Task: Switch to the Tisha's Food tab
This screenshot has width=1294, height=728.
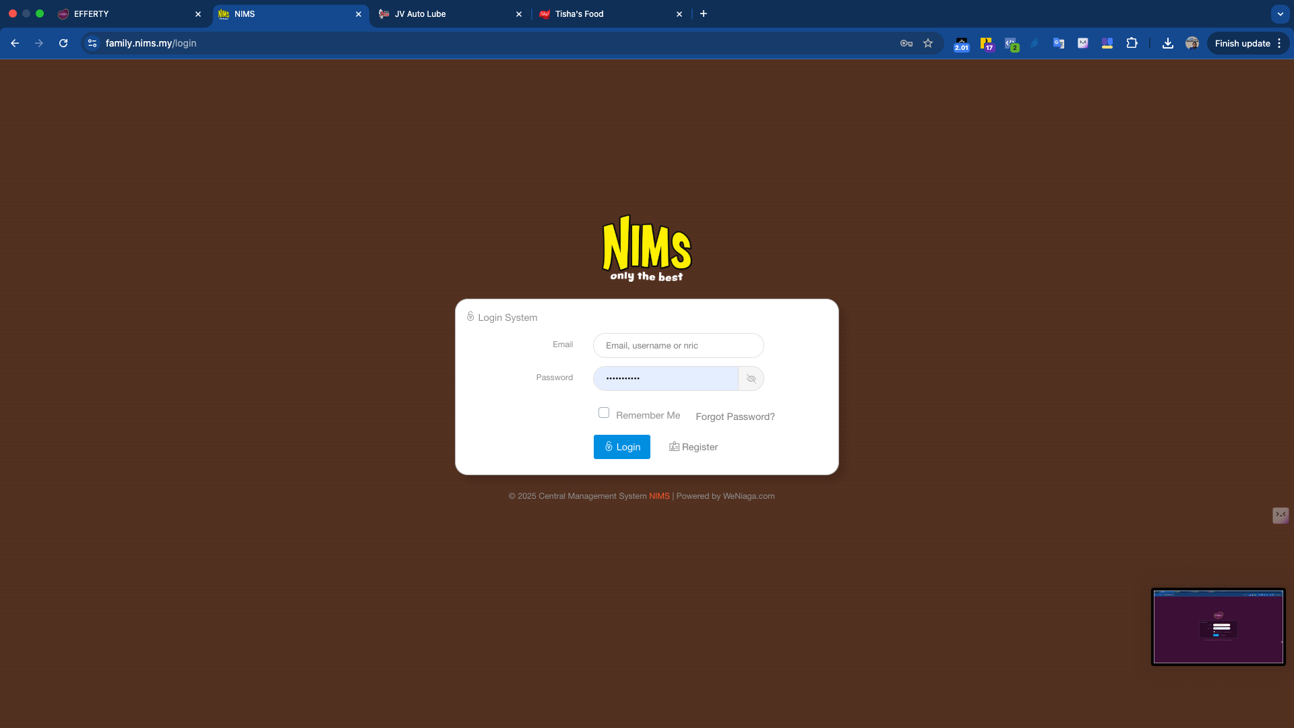Action: coord(611,14)
